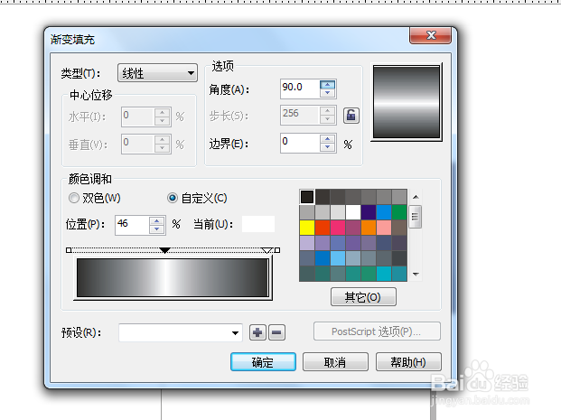The image size is (561, 420).
Task: Click the lock icon next to steps field
Action: (x=351, y=116)
